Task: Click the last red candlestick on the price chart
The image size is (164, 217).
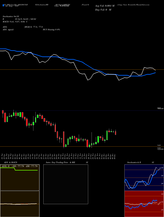Action: point(115,133)
